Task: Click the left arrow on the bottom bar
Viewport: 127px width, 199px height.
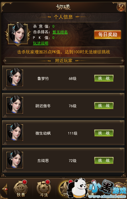Action: point(5,189)
